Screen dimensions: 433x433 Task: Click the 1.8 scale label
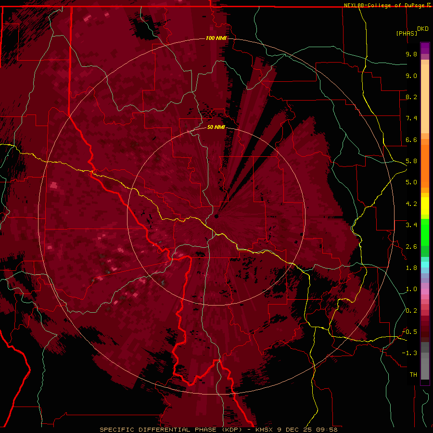click(x=411, y=268)
